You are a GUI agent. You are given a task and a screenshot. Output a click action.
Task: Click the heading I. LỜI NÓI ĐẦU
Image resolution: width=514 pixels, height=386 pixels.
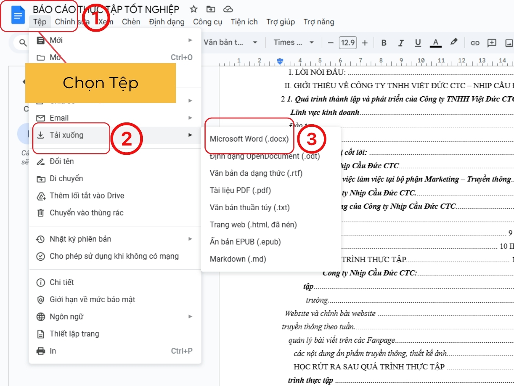click(316, 72)
